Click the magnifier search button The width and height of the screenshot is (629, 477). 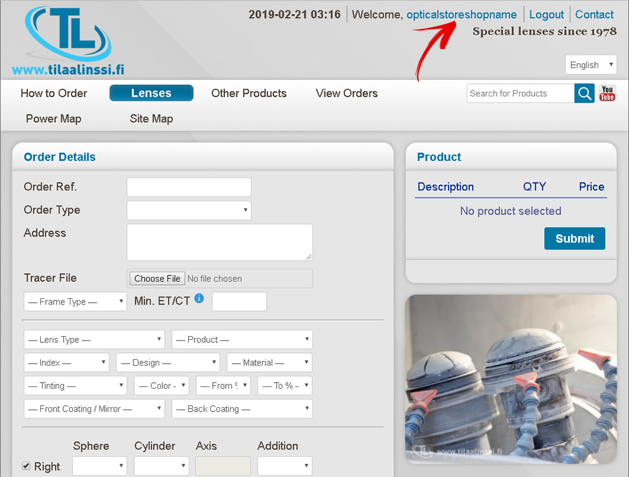584,94
